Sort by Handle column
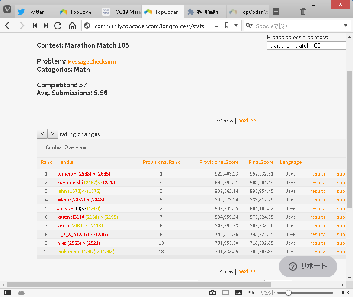Image resolution: width=353 pixels, height=297 pixels. [65, 162]
